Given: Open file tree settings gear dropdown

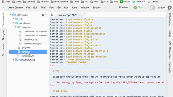Looking at the screenshot, I should click(x=44, y=15).
